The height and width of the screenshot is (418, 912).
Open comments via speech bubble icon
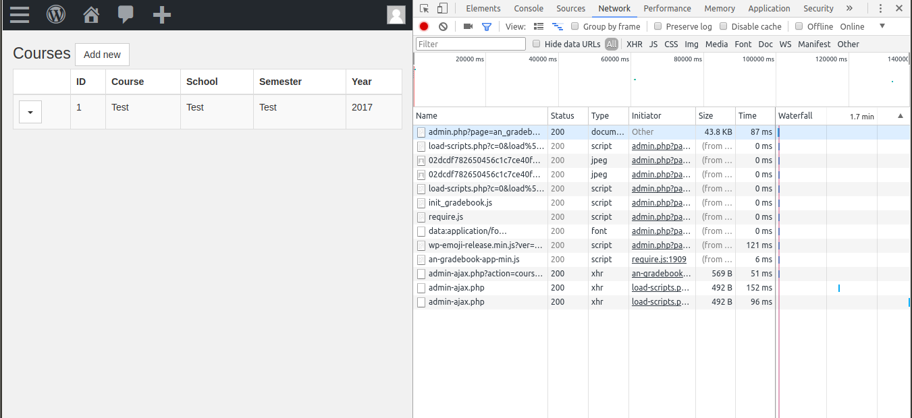pos(126,14)
